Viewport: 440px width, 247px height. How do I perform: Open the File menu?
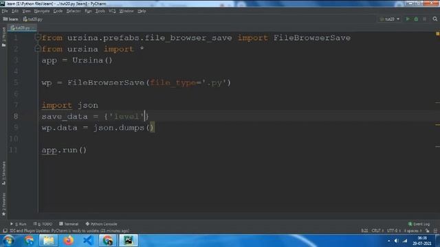(x=5, y=11)
